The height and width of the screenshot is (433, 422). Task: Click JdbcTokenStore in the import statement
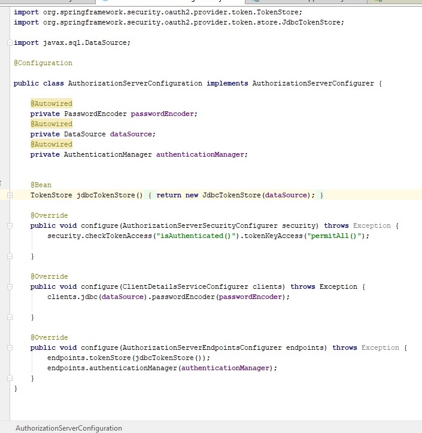(x=311, y=22)
